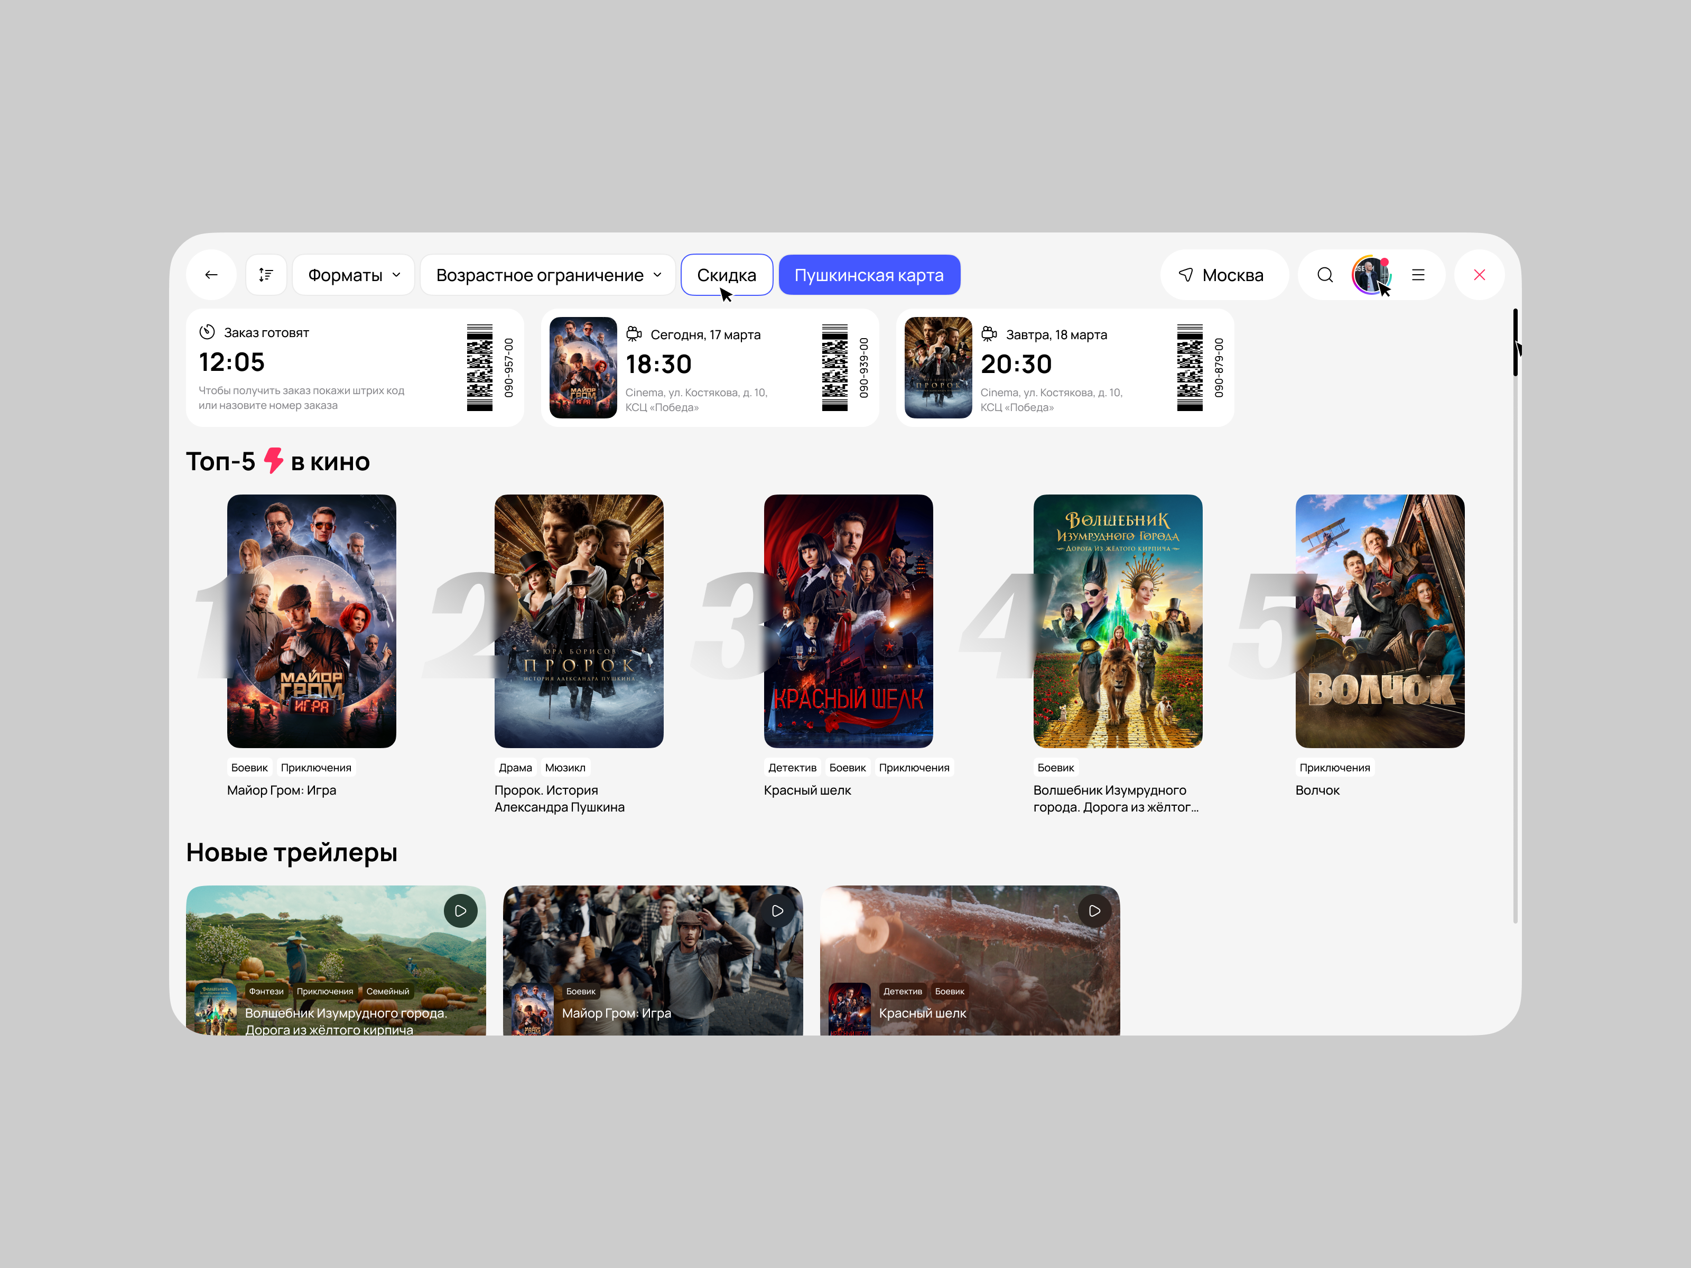The width and height of the screenshot is (1691, 1268).
Task: Open tomorrow's 20:30 ticket card
Action: coord(1065,368)
